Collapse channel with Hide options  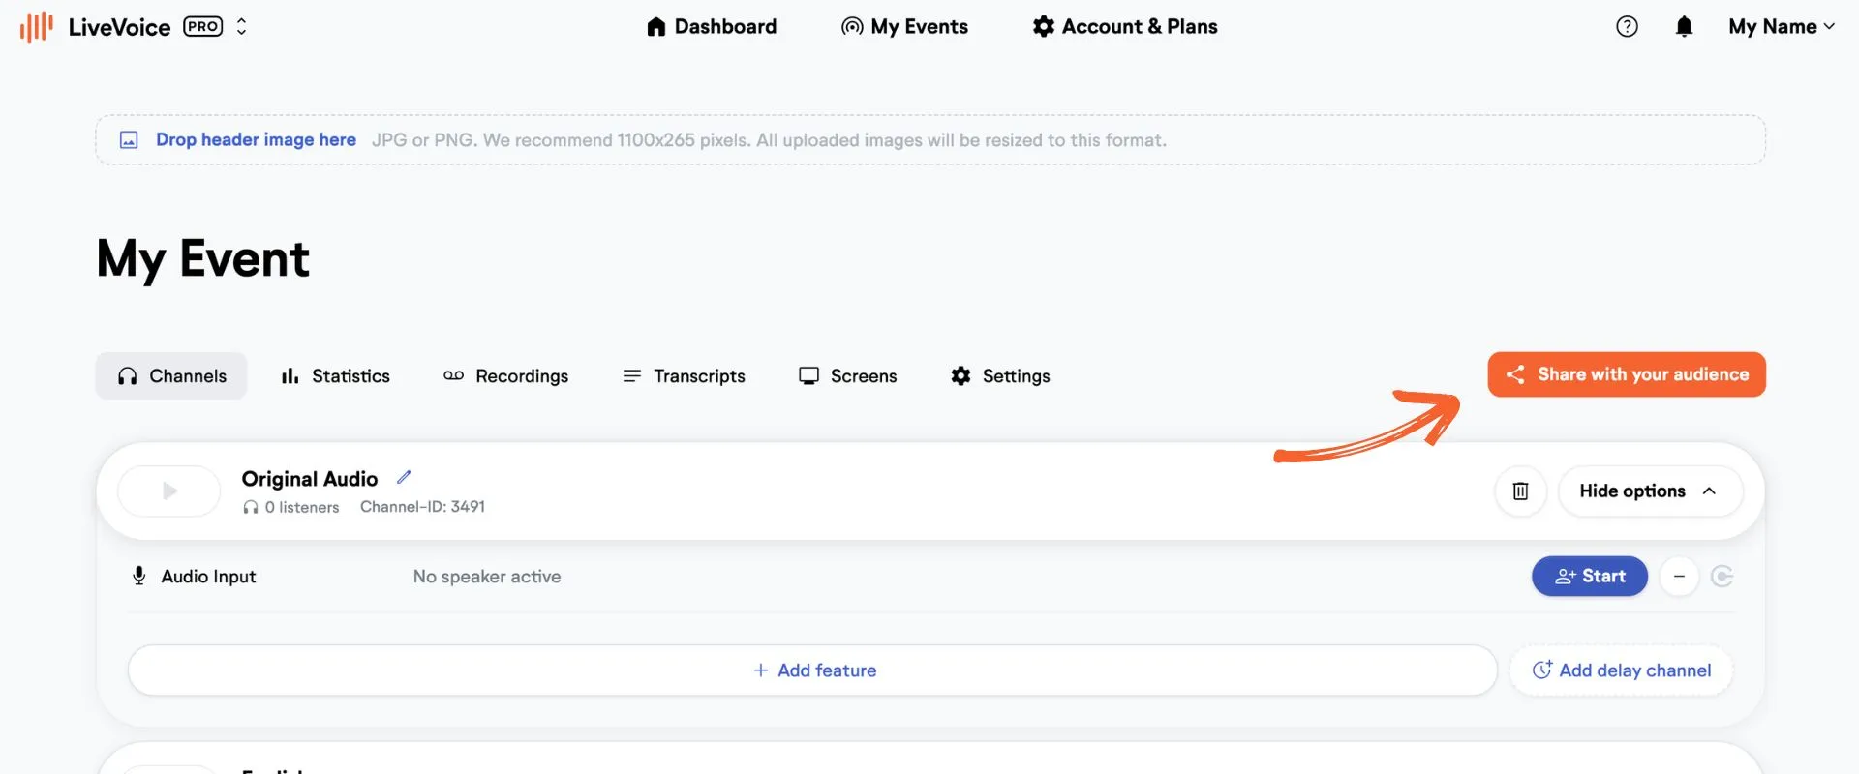pos(1650,491)
